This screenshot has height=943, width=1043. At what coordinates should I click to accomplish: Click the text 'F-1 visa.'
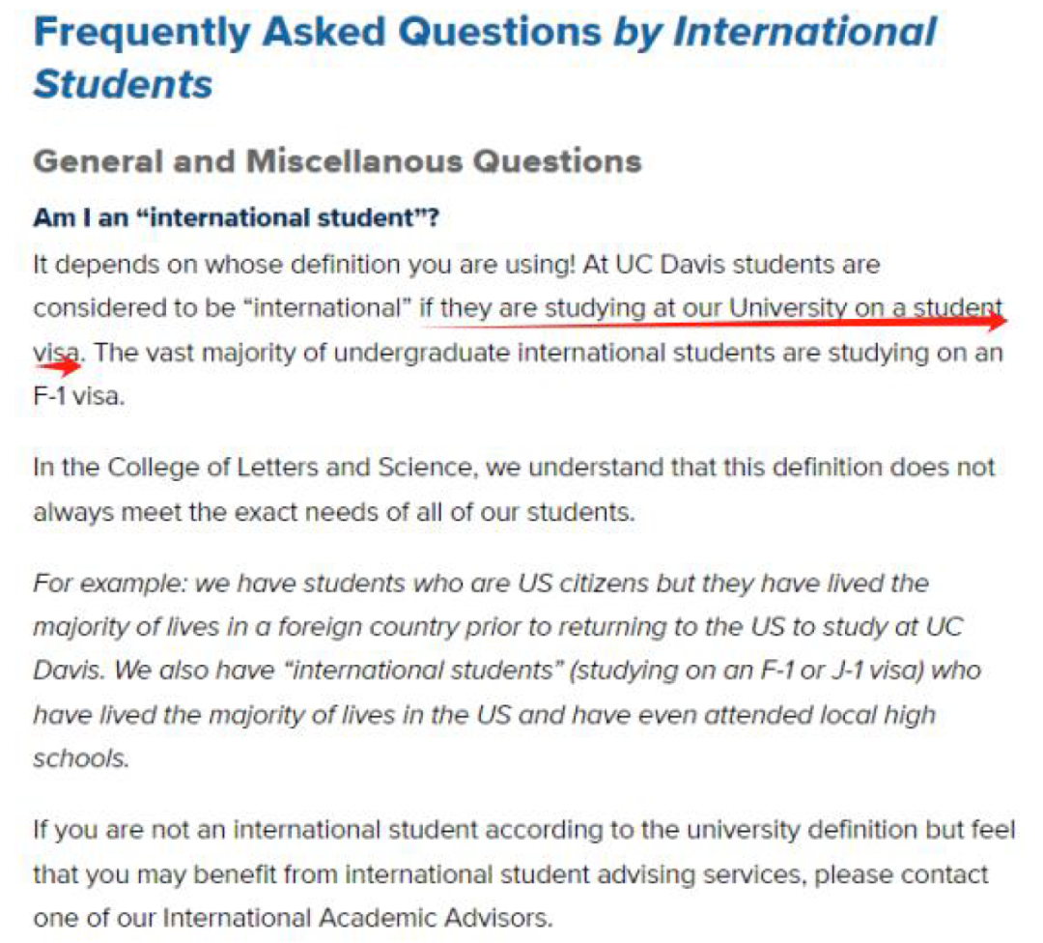click(x=79, y=396)
